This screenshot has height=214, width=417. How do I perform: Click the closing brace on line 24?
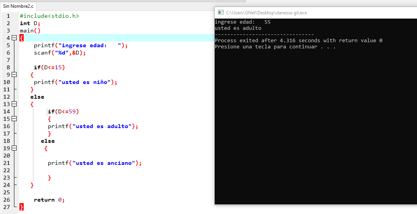point(32,185)
